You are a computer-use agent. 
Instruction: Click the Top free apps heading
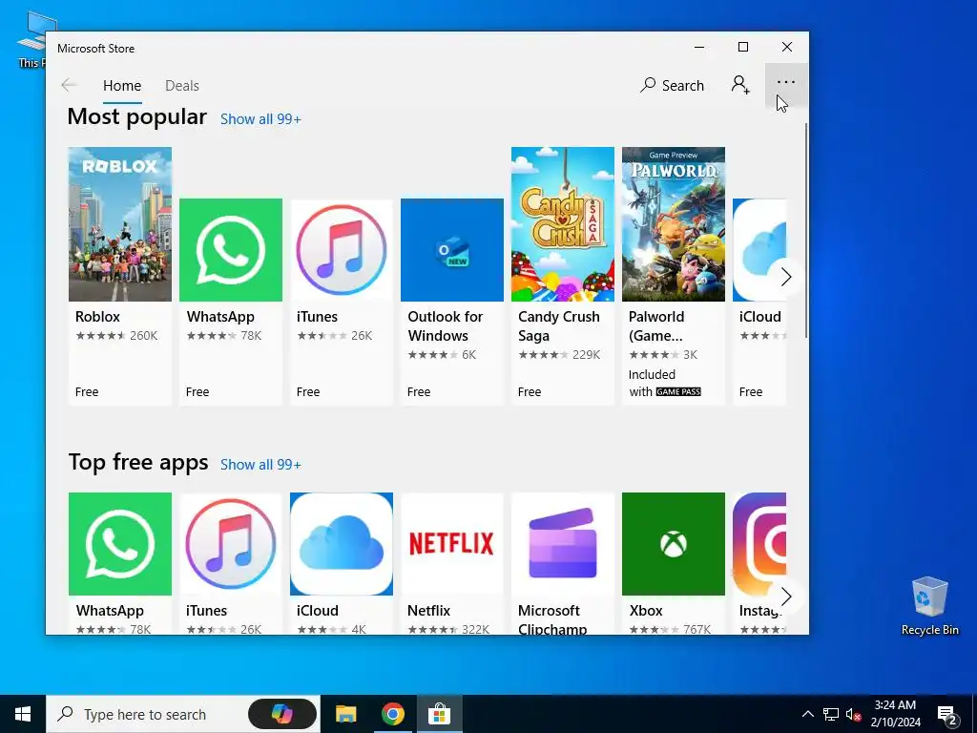(138, 463)
